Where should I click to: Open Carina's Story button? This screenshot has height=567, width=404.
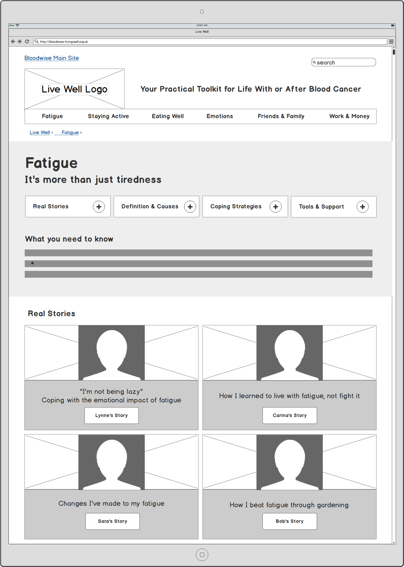[x=290, y=415]
